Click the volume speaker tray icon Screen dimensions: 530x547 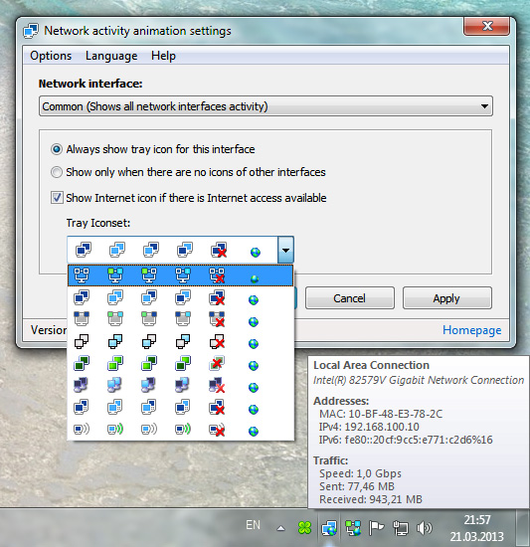pos(424,528)
